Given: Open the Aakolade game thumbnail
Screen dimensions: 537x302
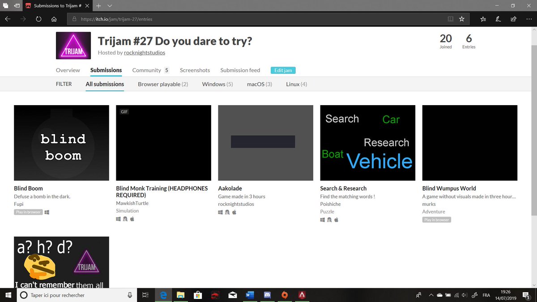Looking at the screenshot, I should [x=266, y=143].
